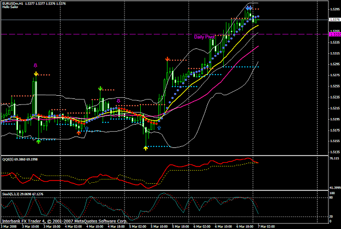The image size is (341, 229).
Task: Select the 7 Mar 02:00 time label
Action: pyautogui.click(x=266, y=227)
